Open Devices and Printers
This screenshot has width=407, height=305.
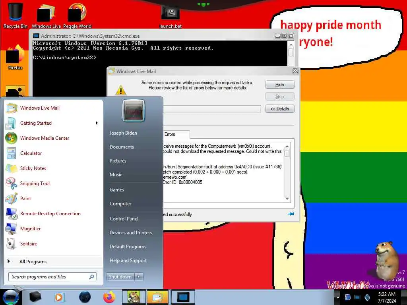131,233
